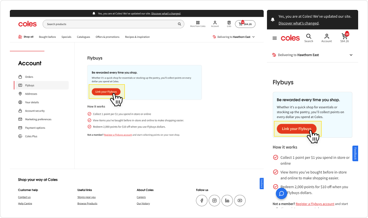This screenshot has height=218, width=368.
Task: Click the Instagram icon in footer
Action: point(214,201)
